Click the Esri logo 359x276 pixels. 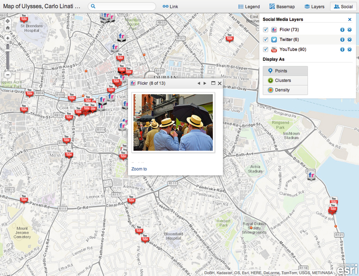click(x=347, y=269)
